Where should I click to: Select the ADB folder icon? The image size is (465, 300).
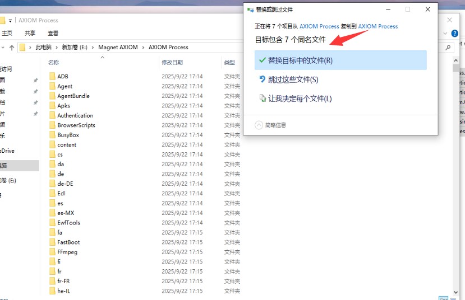(52, 76)
